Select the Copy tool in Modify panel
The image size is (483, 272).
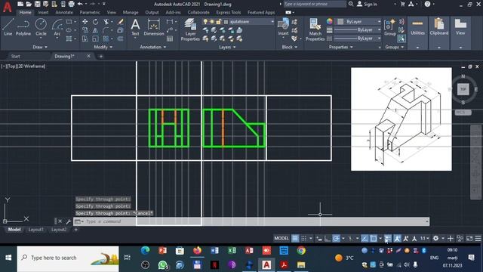point(85,30)
